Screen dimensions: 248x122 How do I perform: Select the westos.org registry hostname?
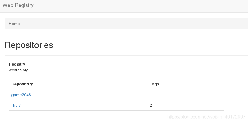[19, 70]
